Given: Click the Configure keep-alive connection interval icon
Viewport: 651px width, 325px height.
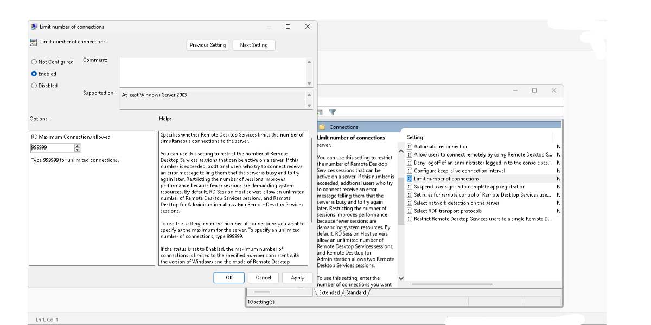Looking at the screenshot, I should (x=410, y=171).
